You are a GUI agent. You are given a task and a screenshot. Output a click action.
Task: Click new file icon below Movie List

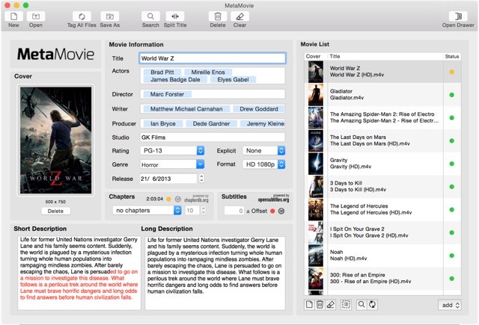(x=309, y=305)
